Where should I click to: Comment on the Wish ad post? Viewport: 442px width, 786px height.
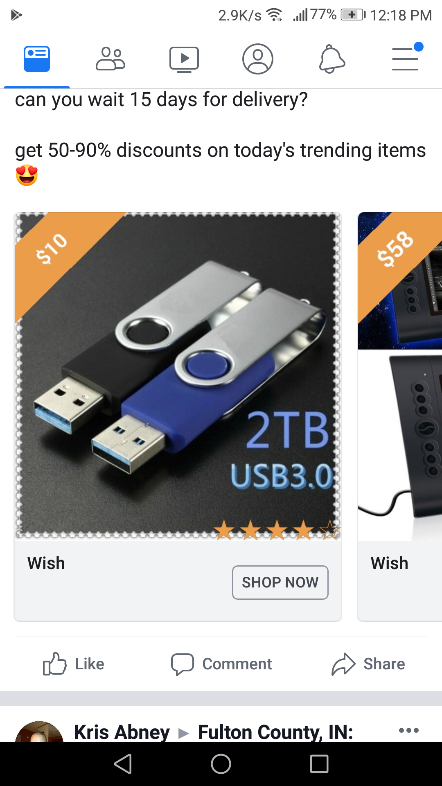221,664
